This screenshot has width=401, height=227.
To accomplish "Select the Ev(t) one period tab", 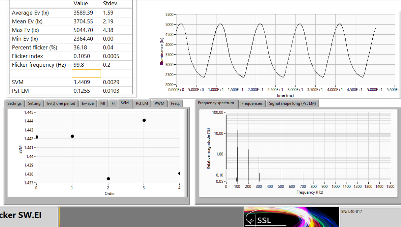I will point(61,104).
